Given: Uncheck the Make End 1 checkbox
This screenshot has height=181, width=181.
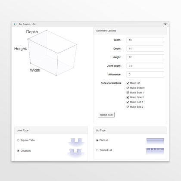Looking at the screenshot, I should (128, 102).
